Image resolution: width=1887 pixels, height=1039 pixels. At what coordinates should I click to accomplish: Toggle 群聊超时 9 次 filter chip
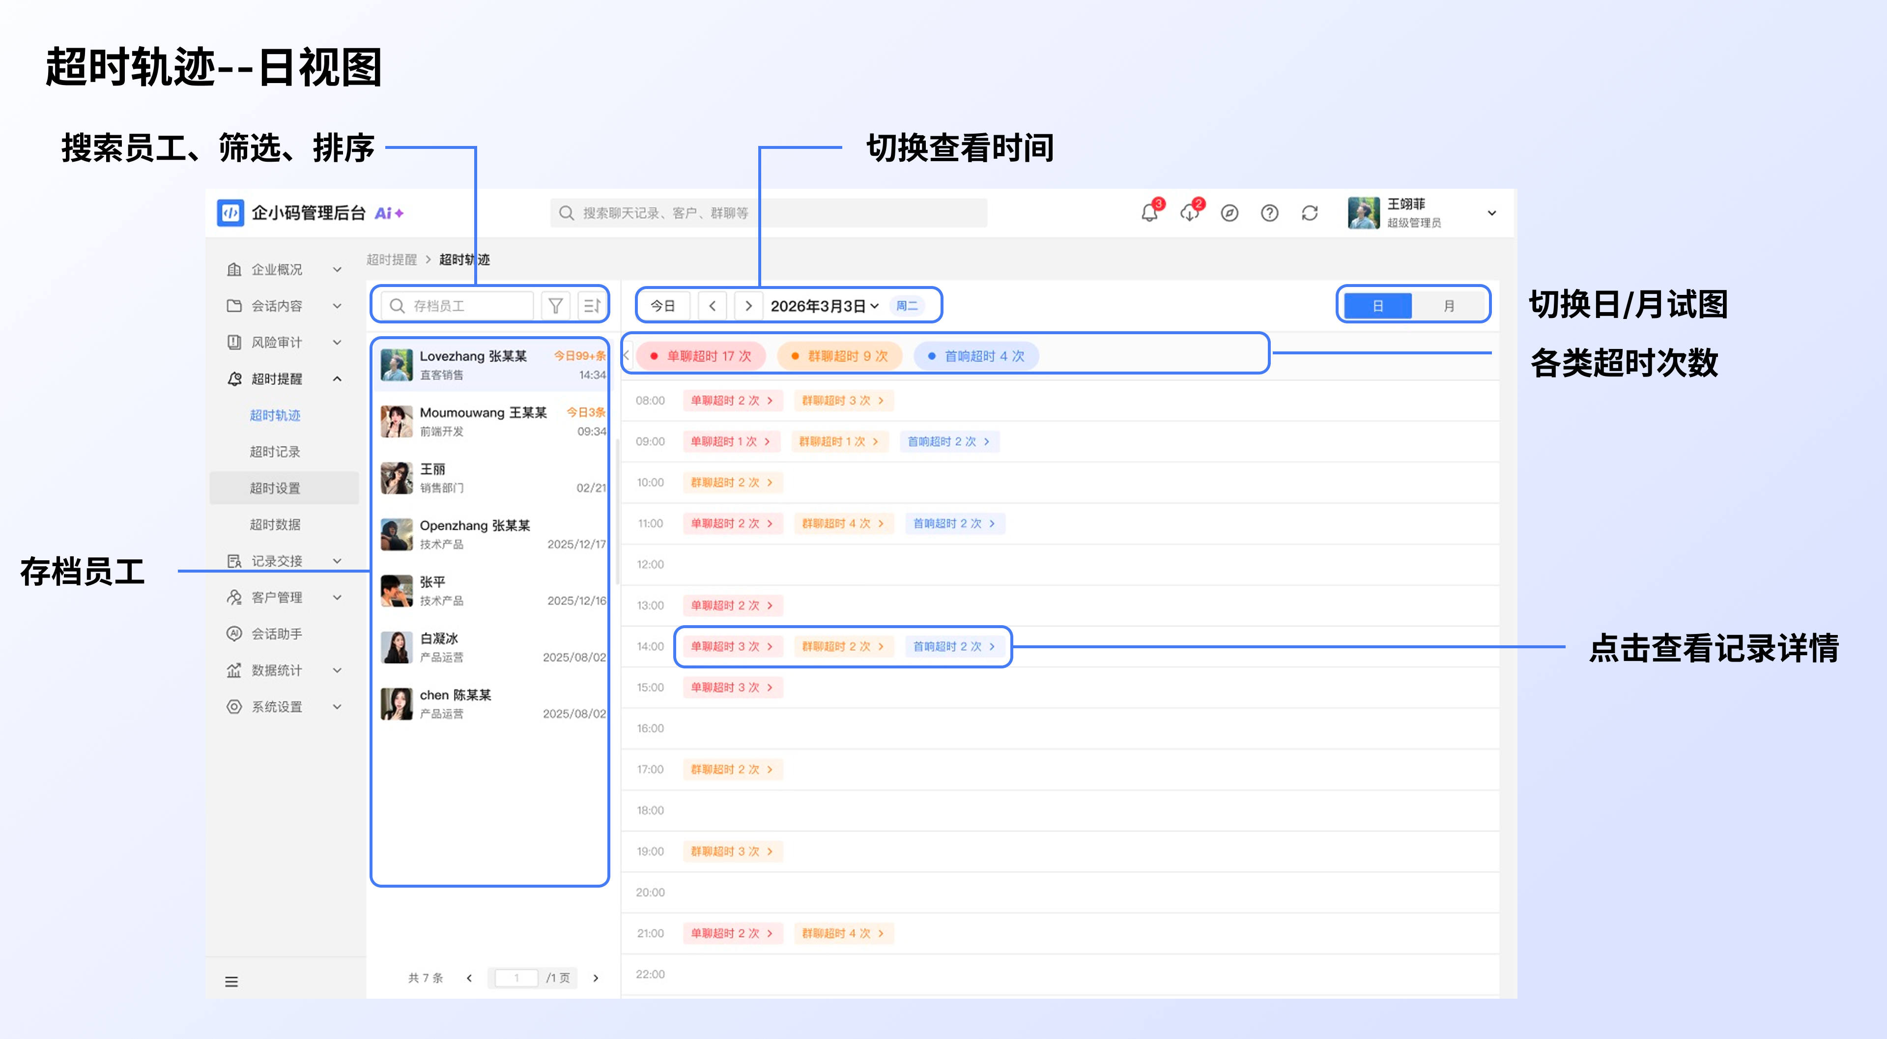click(x=840, y=356)
